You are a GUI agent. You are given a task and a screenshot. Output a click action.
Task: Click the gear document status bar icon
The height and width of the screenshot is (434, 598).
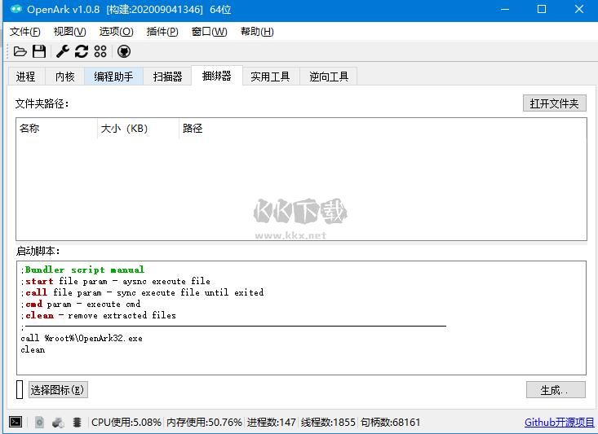coord(39,422)
